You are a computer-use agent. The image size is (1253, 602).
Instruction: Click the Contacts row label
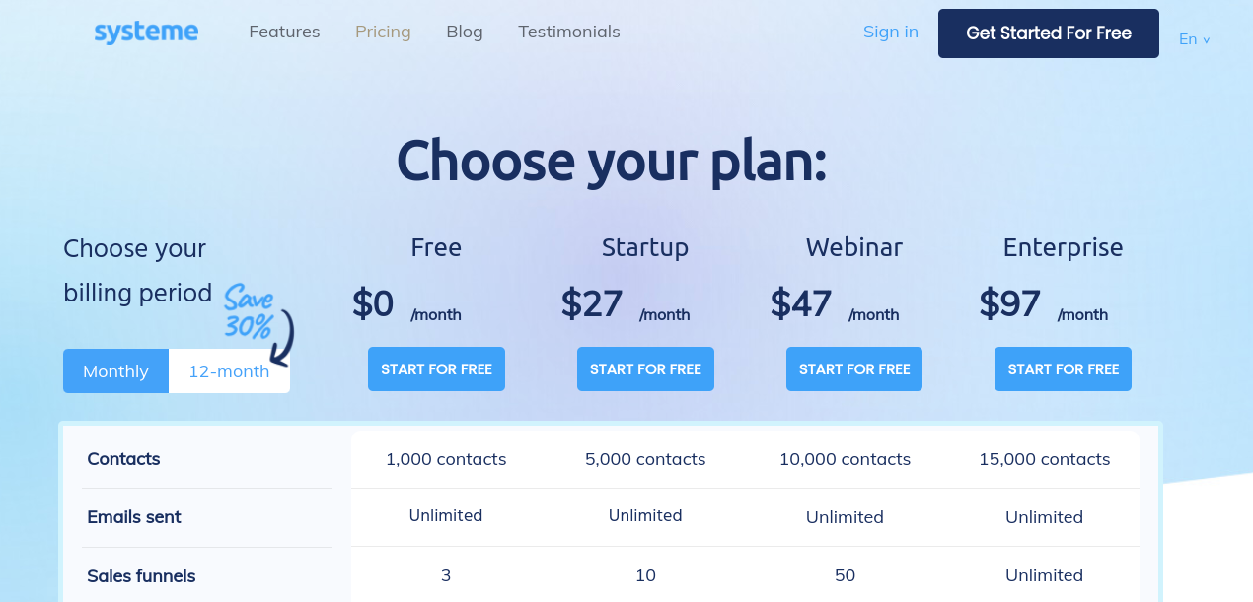tap(123, 459)
